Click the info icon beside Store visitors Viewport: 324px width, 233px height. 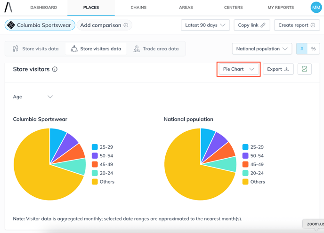point(55,69)
